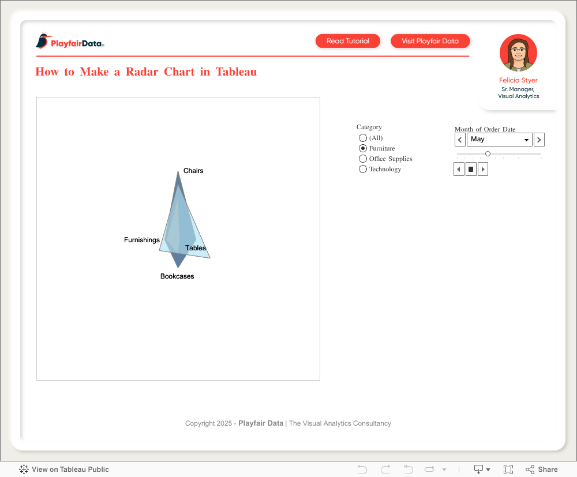This screenshot has width=577, height=477.
Task: Click the month slider handle
Action: 488,154
